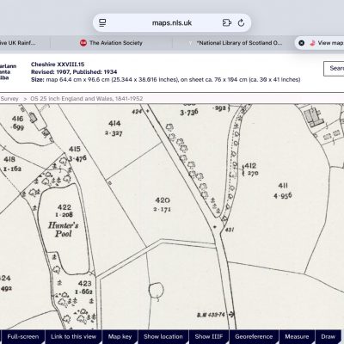Click parcel number 415 on the map
Viewport: 344px width, 344px height.
(75, 149)
